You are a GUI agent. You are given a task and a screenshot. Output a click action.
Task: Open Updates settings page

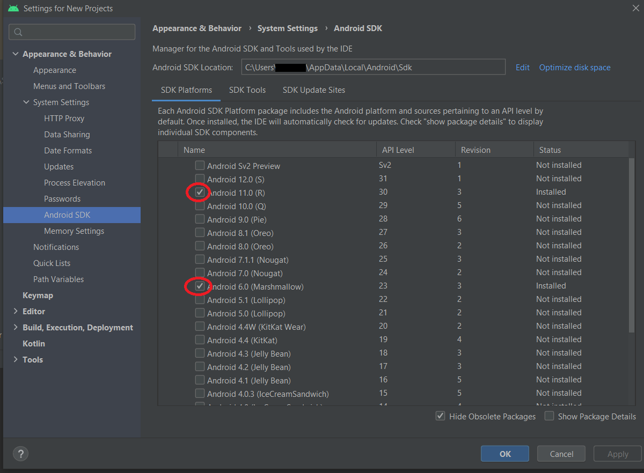tap(58, 167)
